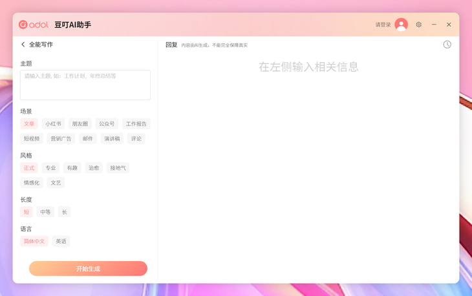Image resolution: width=472 pixels, height=296 pixels.
Task: Open the user avatar profile icon
Action: [402, 25]
